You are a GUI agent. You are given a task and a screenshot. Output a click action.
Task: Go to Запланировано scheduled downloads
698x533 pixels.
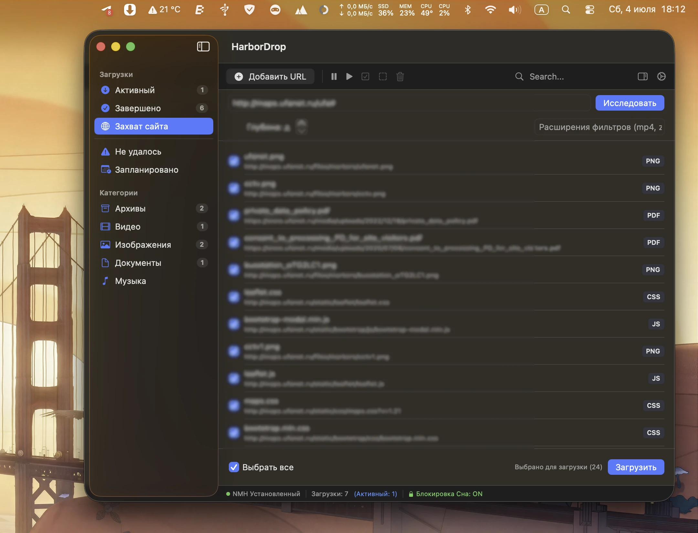pos(154,170)
